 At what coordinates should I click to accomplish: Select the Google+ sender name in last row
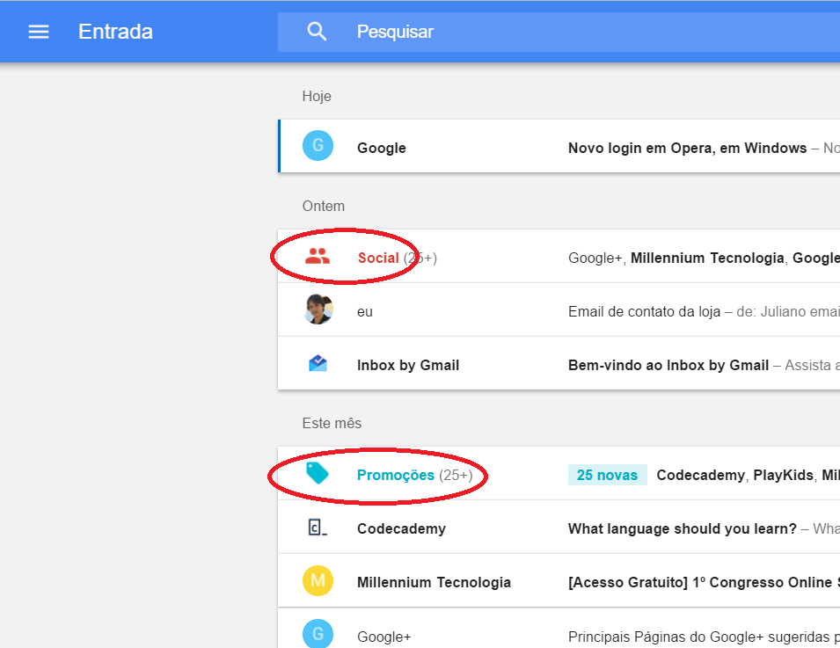(x=383, y=637)
